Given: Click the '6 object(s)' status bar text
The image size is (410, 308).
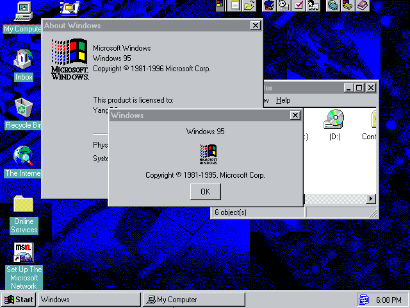Looking at the screenshot, I should [x=231, y=212].
